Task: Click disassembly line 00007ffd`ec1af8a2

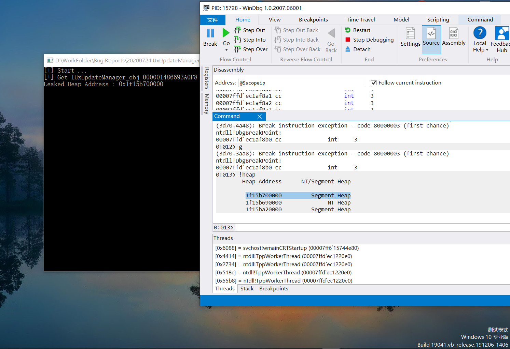Action: (295, 103)
